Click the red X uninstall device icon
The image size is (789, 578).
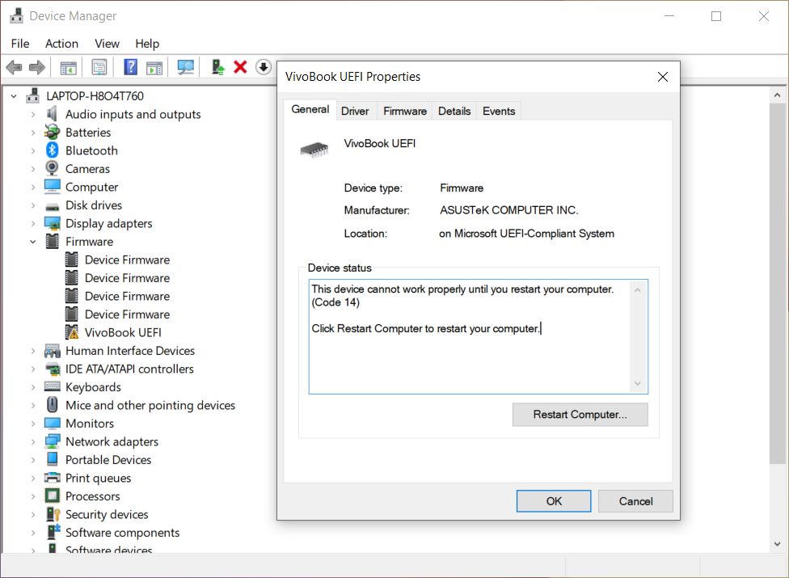tap(241, 67)
